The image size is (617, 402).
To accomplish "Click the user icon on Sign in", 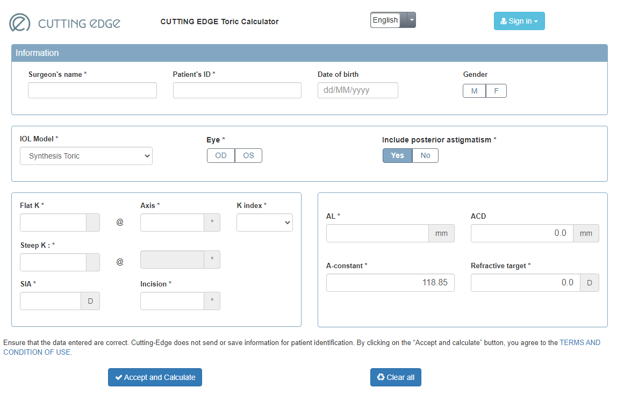I will [503, 21].
